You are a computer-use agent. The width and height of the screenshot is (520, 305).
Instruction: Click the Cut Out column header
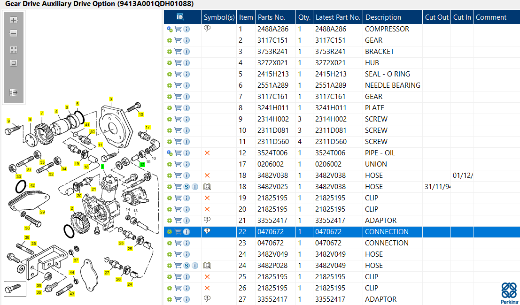(x=437, y=17)
